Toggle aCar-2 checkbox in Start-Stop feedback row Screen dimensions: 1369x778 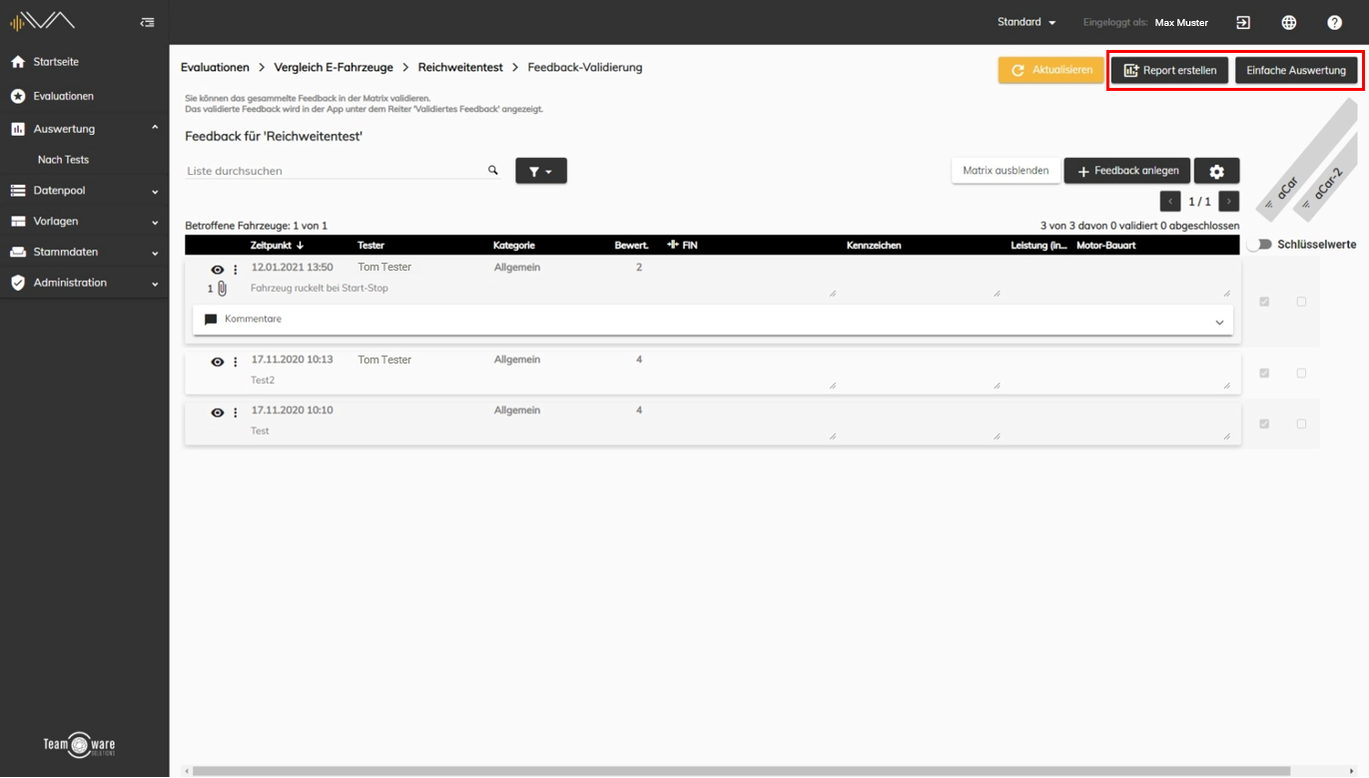point(1301,302)
